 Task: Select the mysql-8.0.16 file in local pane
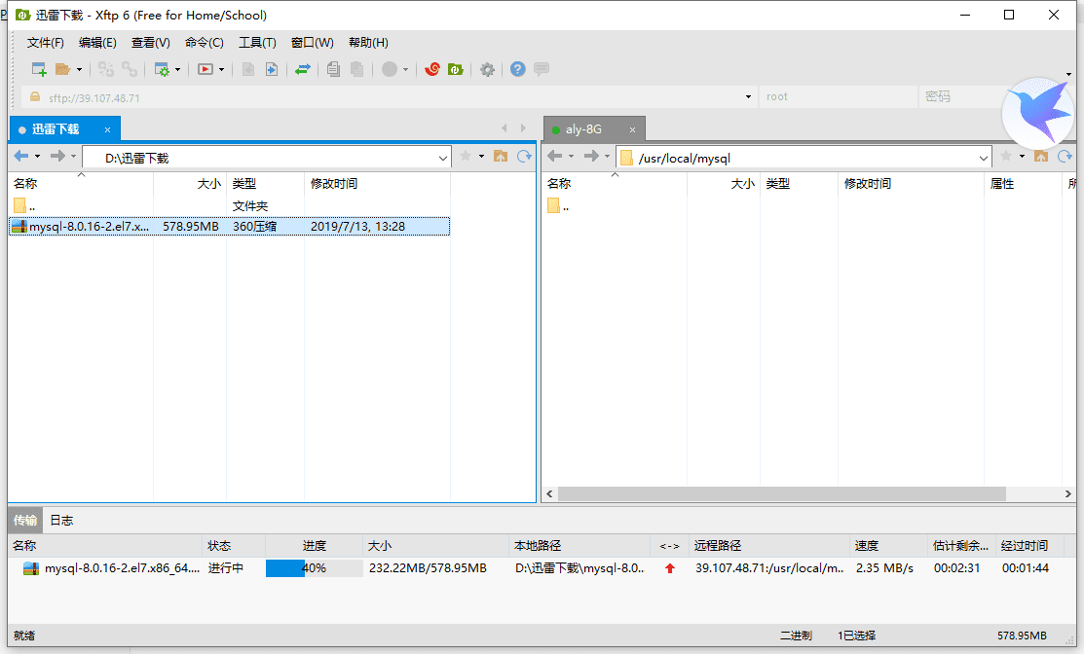[x=88, y=227]
